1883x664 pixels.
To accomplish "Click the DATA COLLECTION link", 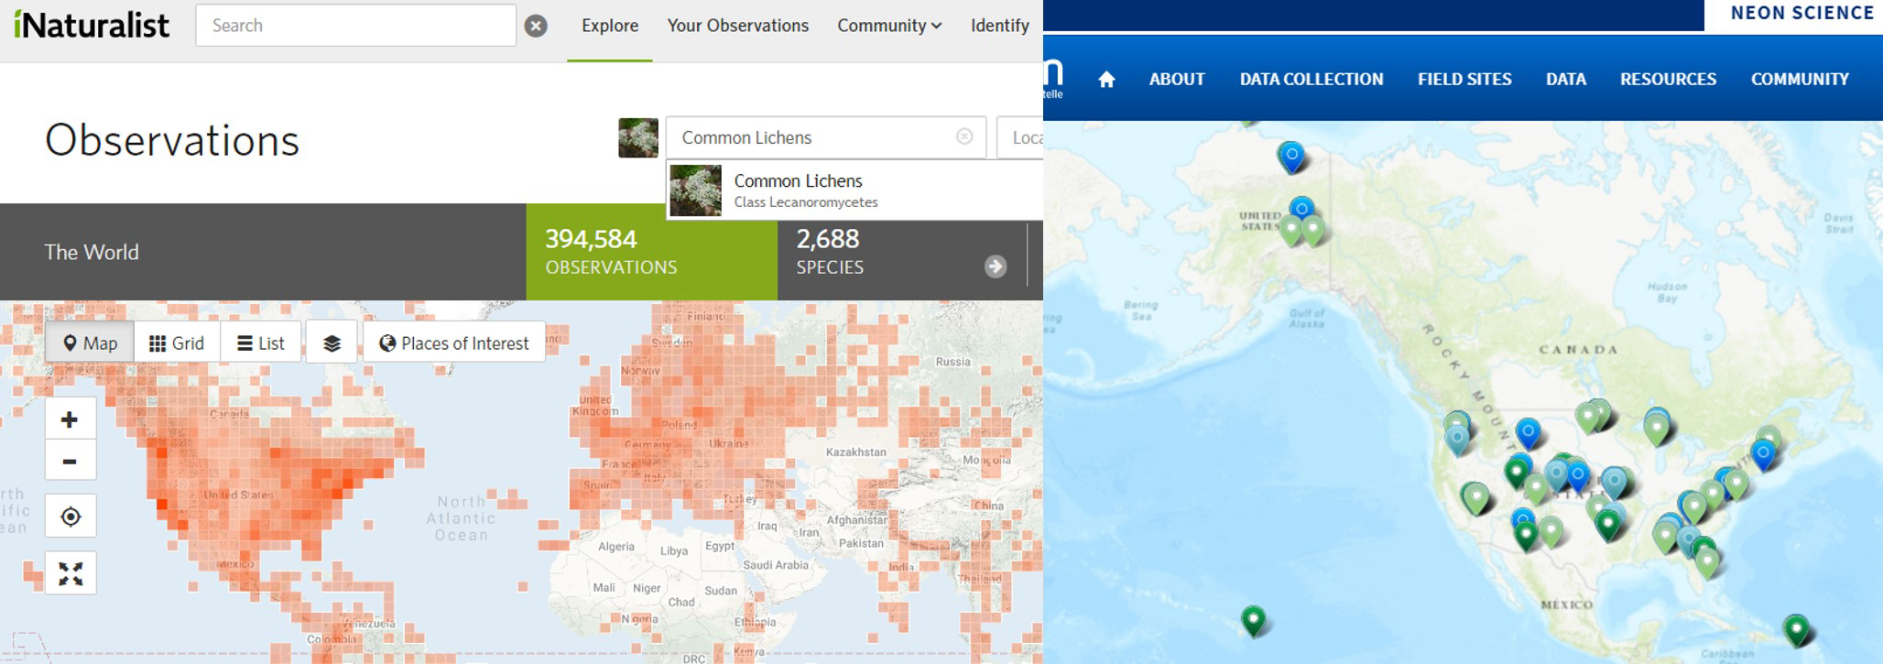I will (x=1311, y=80).
